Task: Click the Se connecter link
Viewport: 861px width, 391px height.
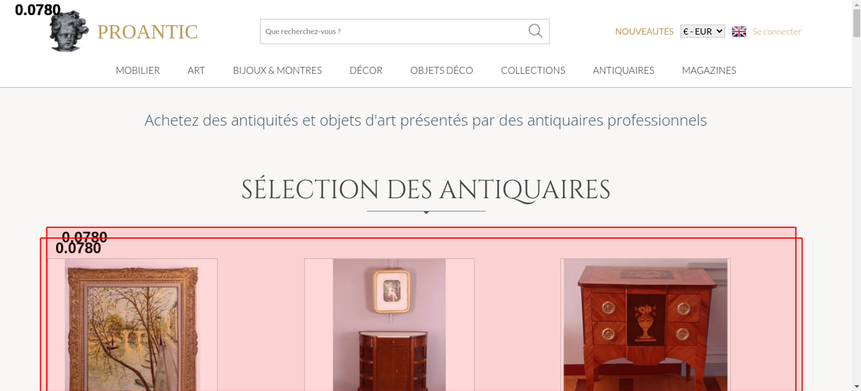Action: coord(777,31)
